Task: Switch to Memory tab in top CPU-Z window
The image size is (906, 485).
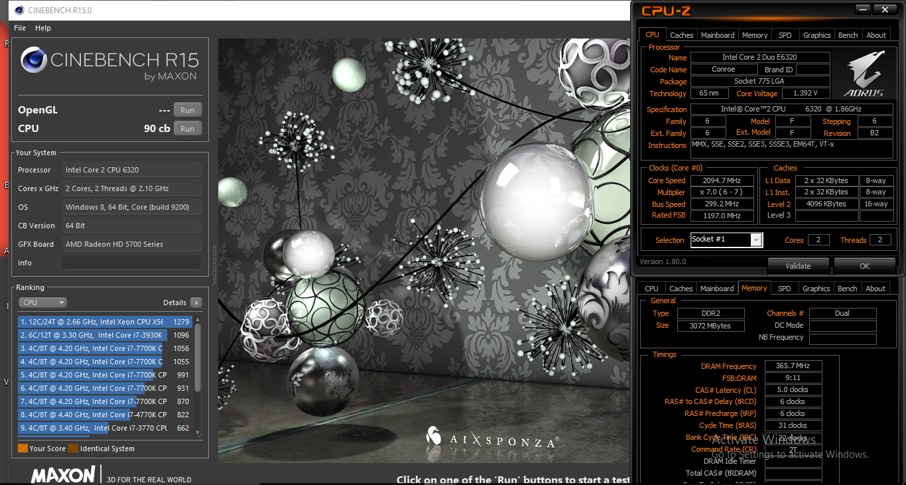Action: [x=755, y=35]
